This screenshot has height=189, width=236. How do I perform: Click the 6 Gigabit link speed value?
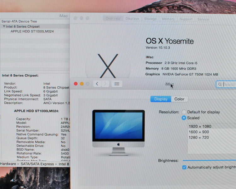coord(50,91)
